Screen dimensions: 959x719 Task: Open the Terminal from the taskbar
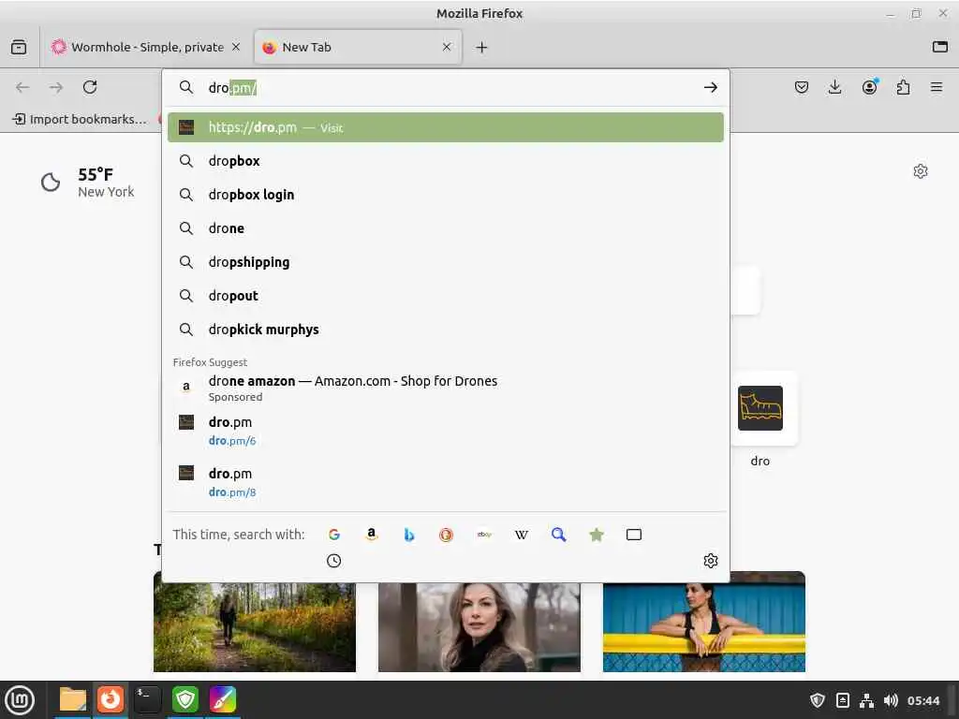(147, 700)
